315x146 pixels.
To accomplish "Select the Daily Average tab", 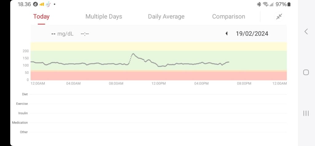I will click(x=166, y=17).
